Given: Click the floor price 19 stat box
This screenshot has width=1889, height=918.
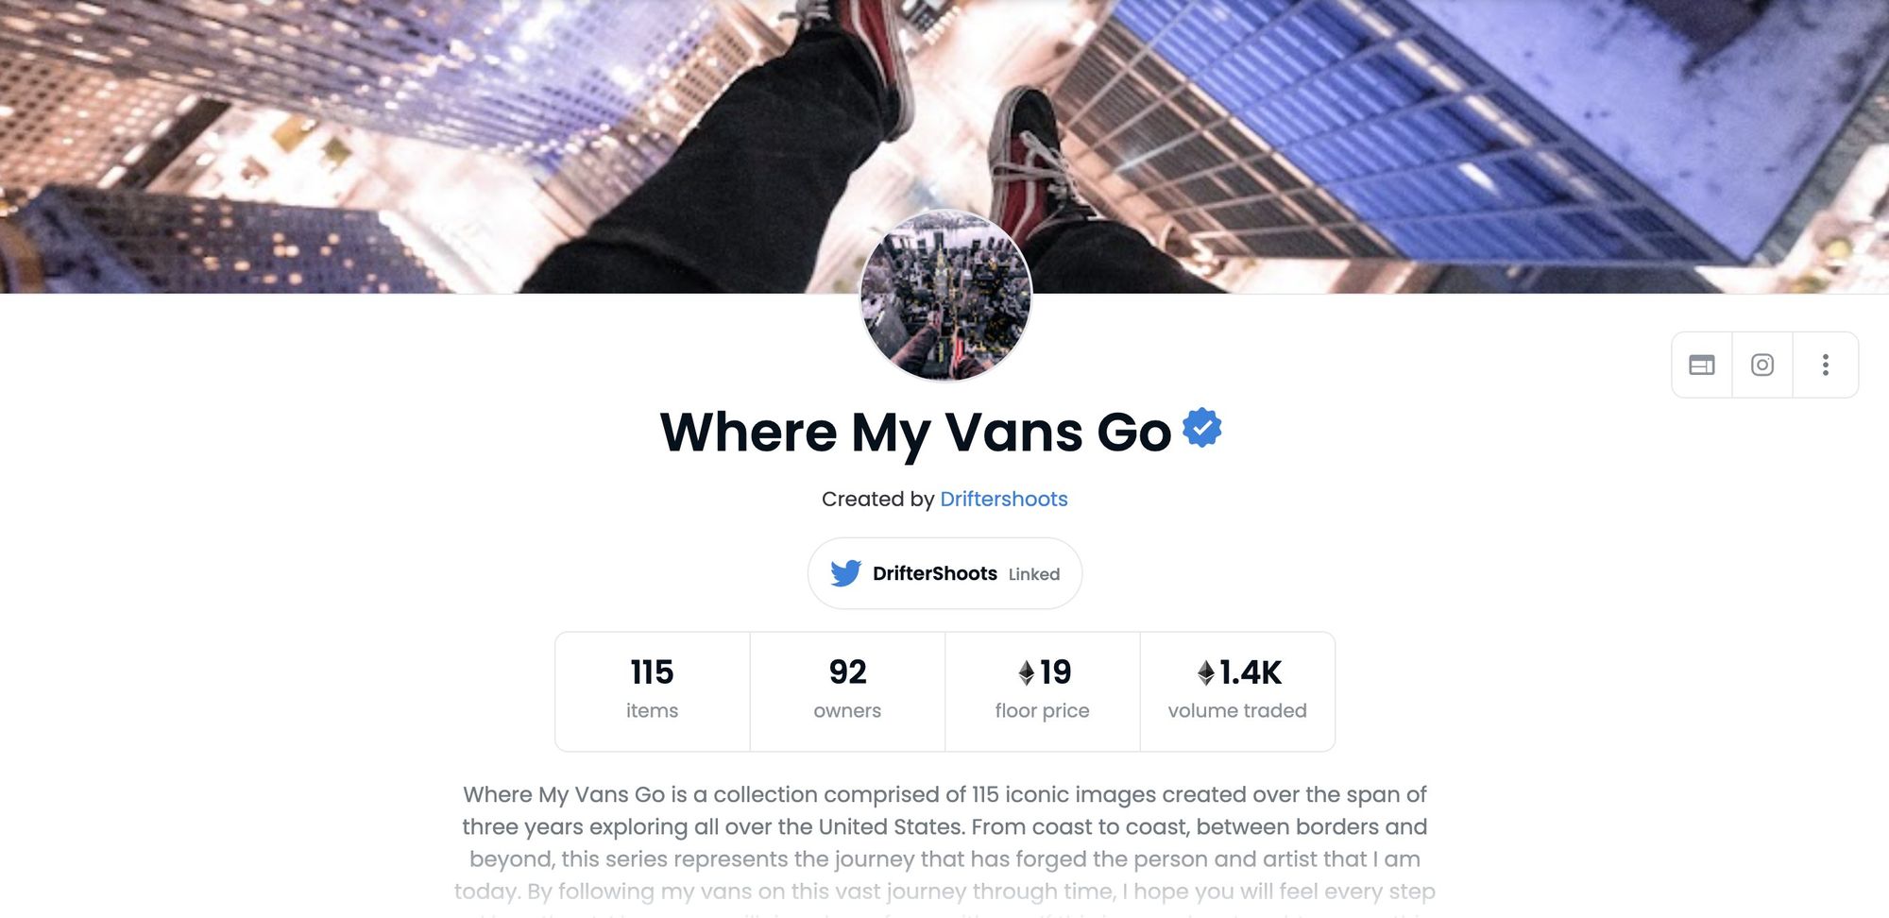Looking at the screenshot, I should click(x=1041, y=689).
